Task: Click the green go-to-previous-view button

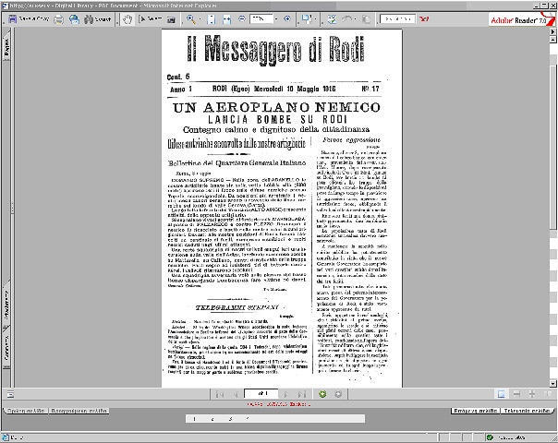Action: (322, 368)
